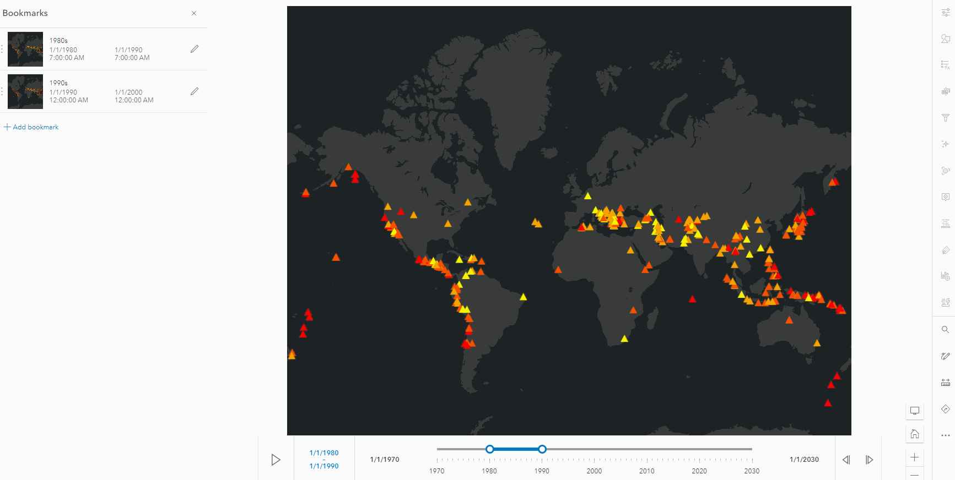Click the current time range 1/1/1980 - 1/1/1990
This screenshot has height=480, width=955.
324,459
